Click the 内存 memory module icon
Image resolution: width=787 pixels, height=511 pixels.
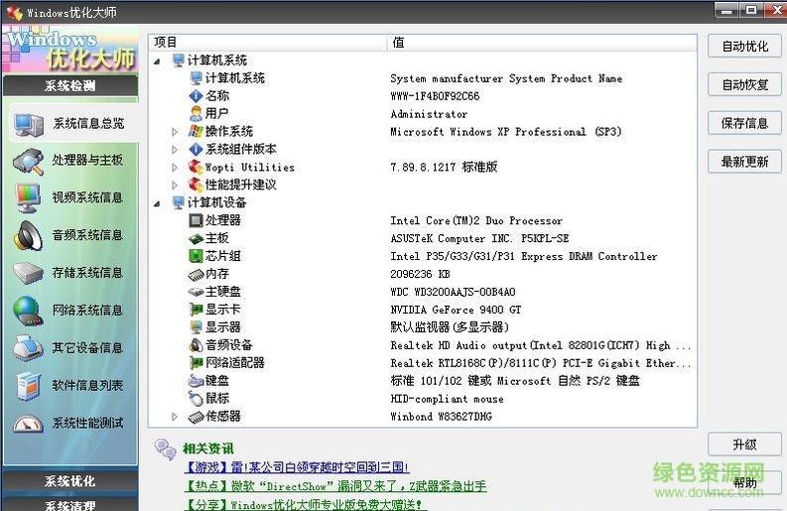[196, 275]
